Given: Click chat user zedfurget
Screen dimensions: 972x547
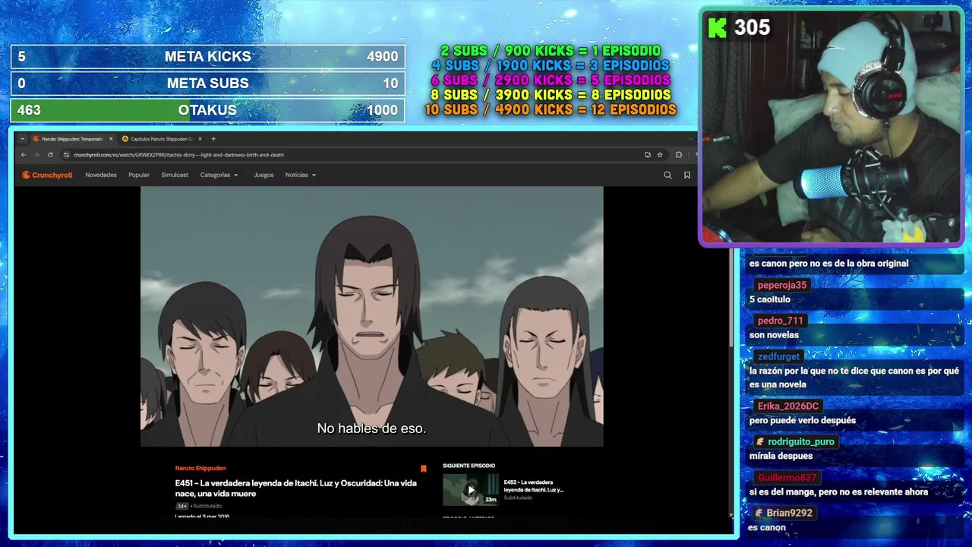Looking at the screenshot, I should click(x=778, y=356).
